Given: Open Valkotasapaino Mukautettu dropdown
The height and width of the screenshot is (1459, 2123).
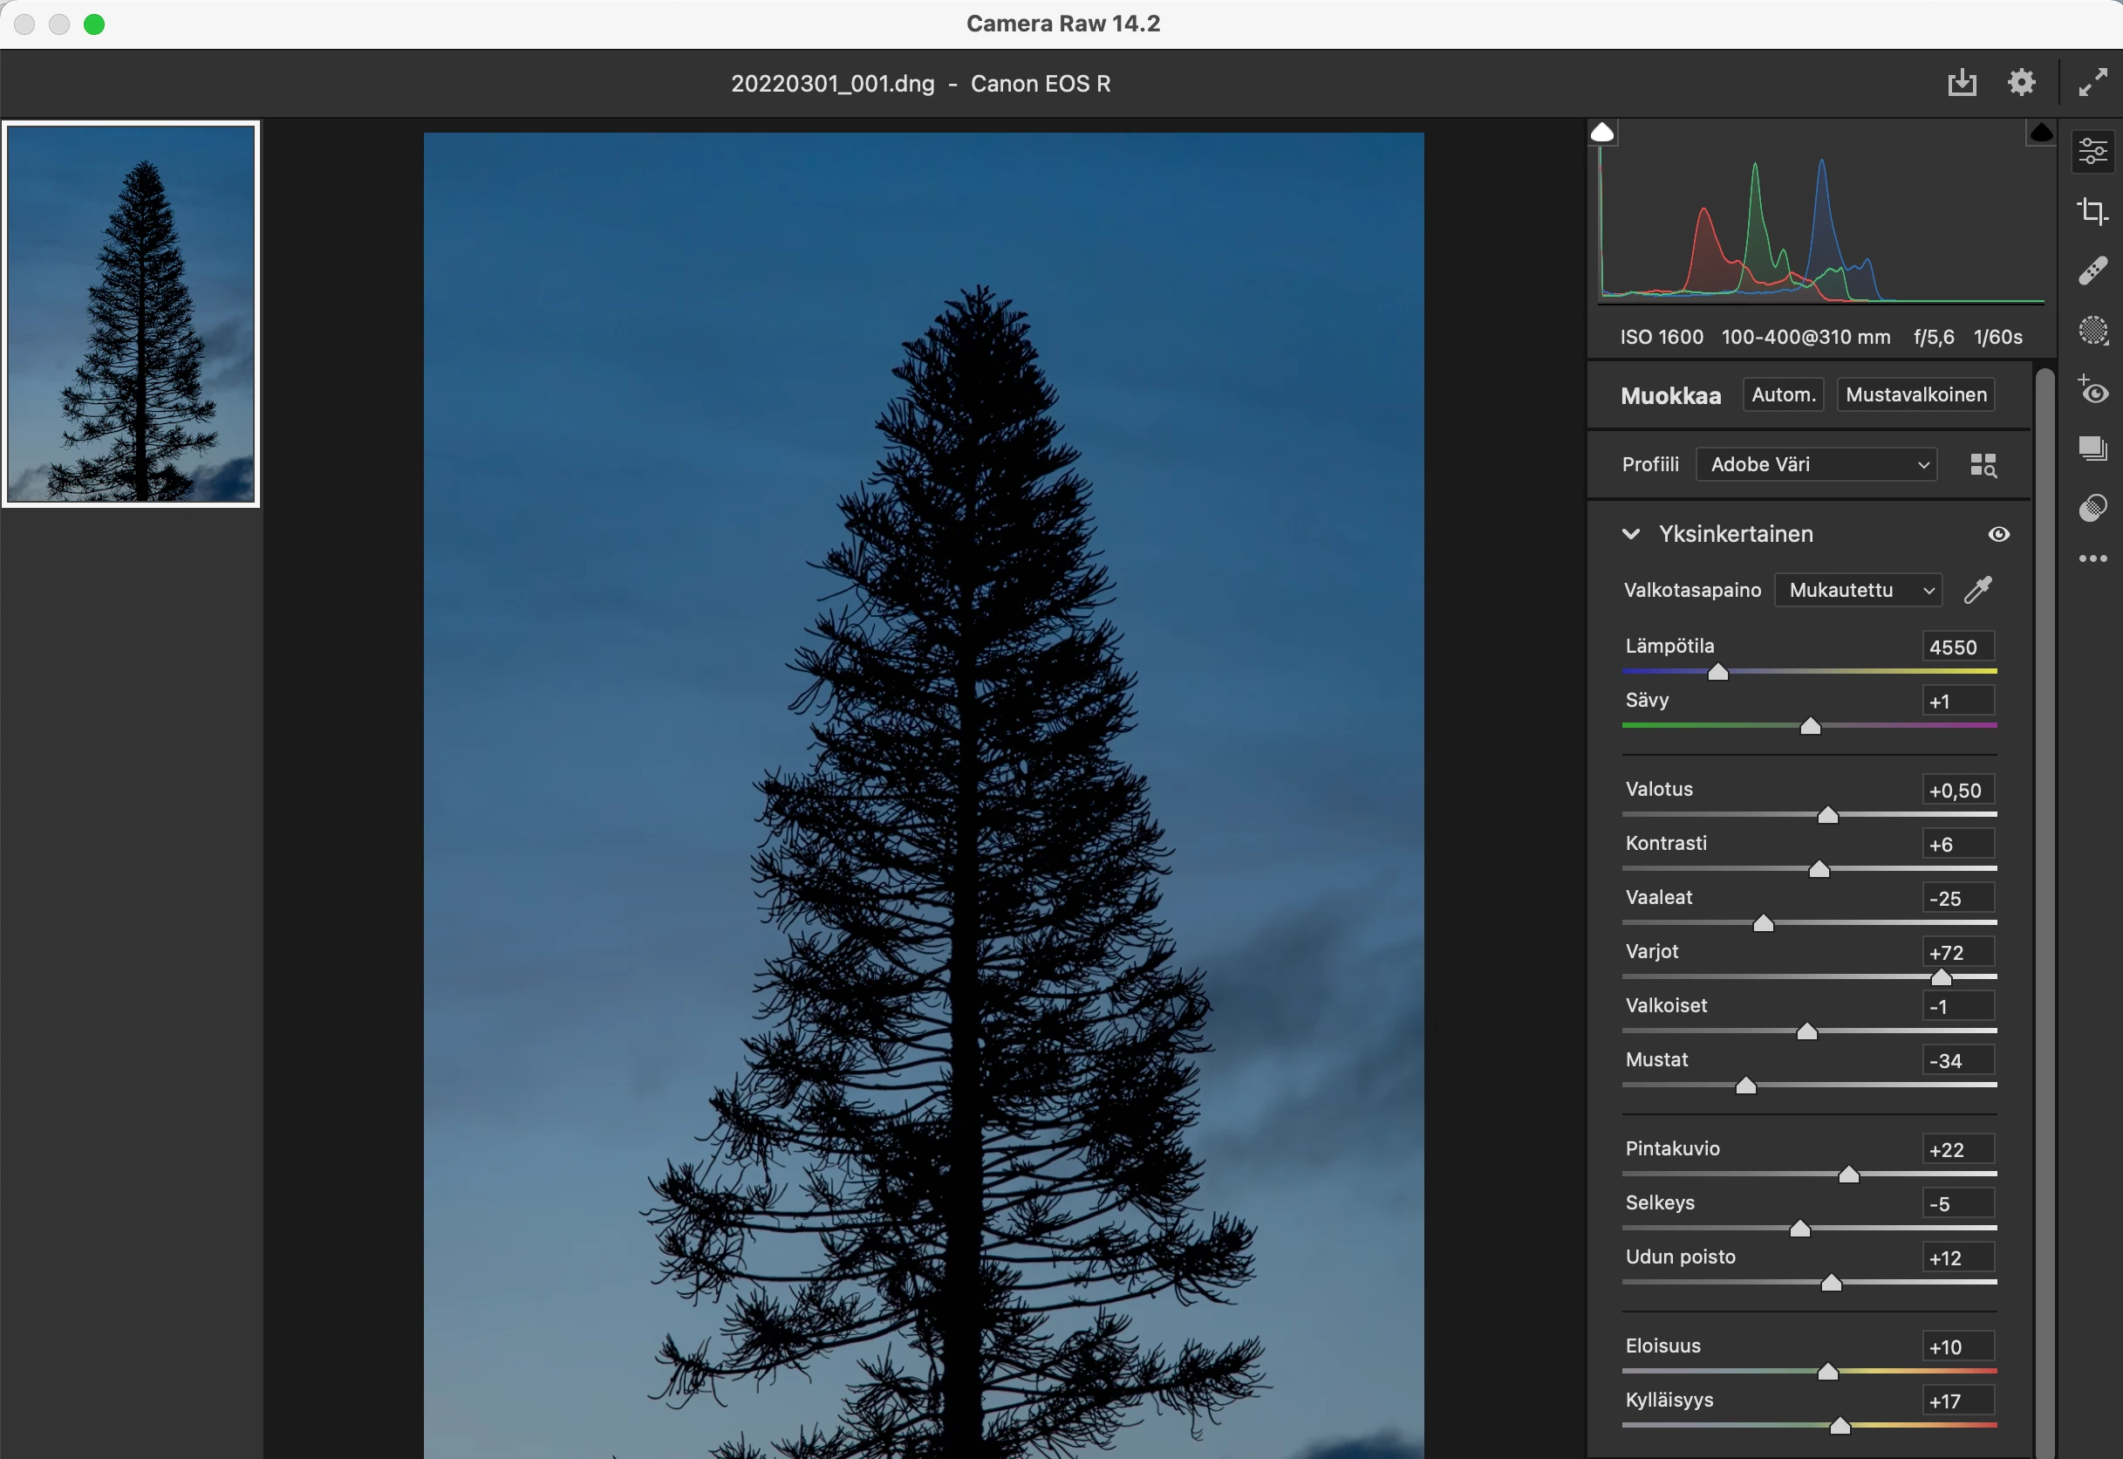Looking at the screenshot, I should click(1857, 590).
